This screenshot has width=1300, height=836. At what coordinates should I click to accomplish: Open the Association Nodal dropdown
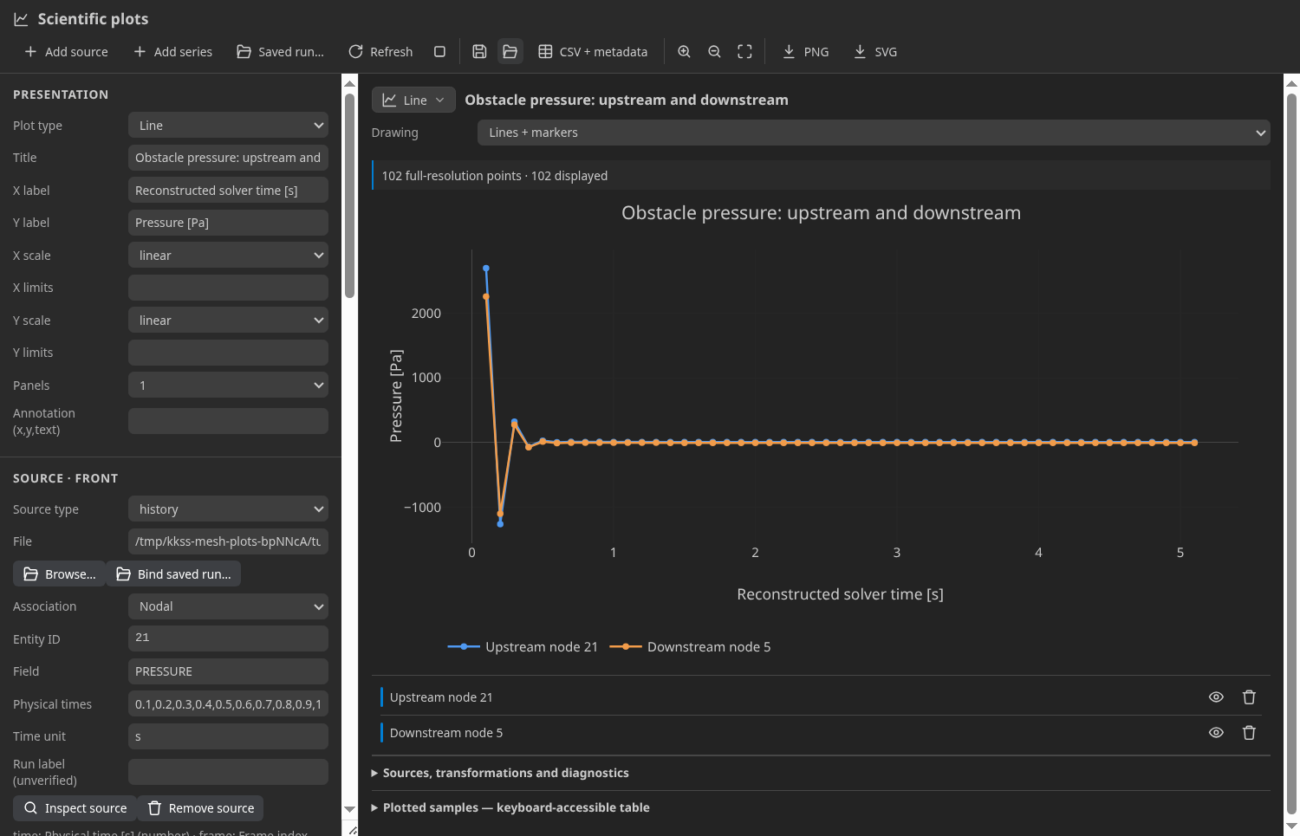pos(228,606)
